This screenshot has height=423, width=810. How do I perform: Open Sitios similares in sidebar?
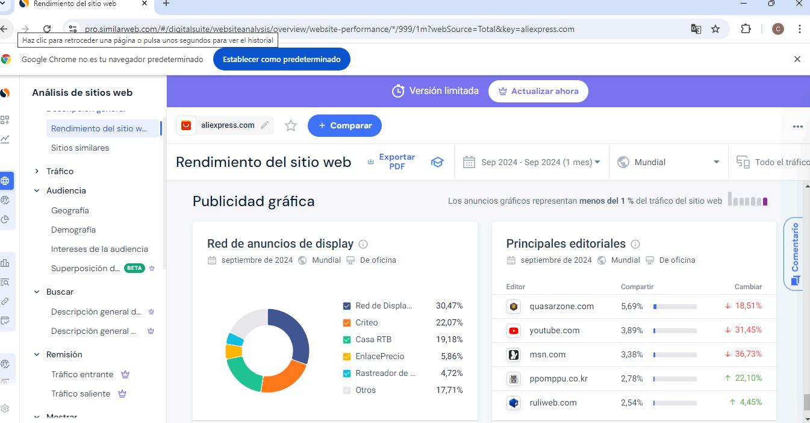point(80,148)
